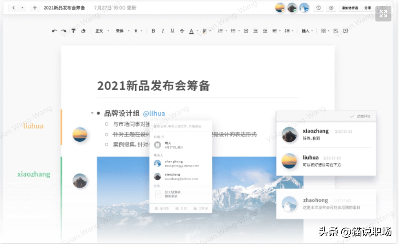Click the @lihua mention link

point(154,114)
